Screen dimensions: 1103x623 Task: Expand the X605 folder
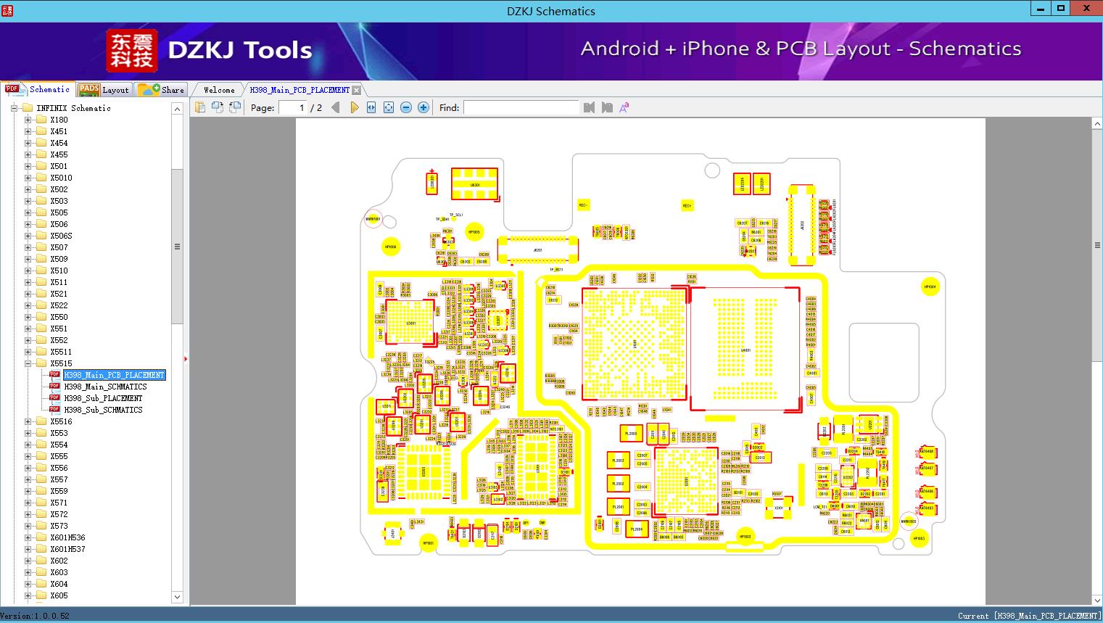(28, 595)
